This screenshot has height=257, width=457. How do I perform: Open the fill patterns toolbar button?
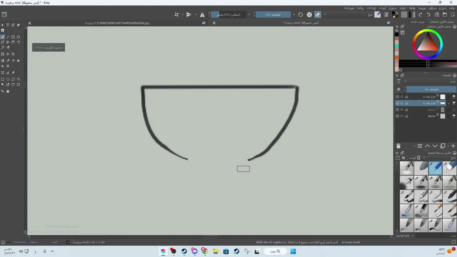[x=404, y=15]
